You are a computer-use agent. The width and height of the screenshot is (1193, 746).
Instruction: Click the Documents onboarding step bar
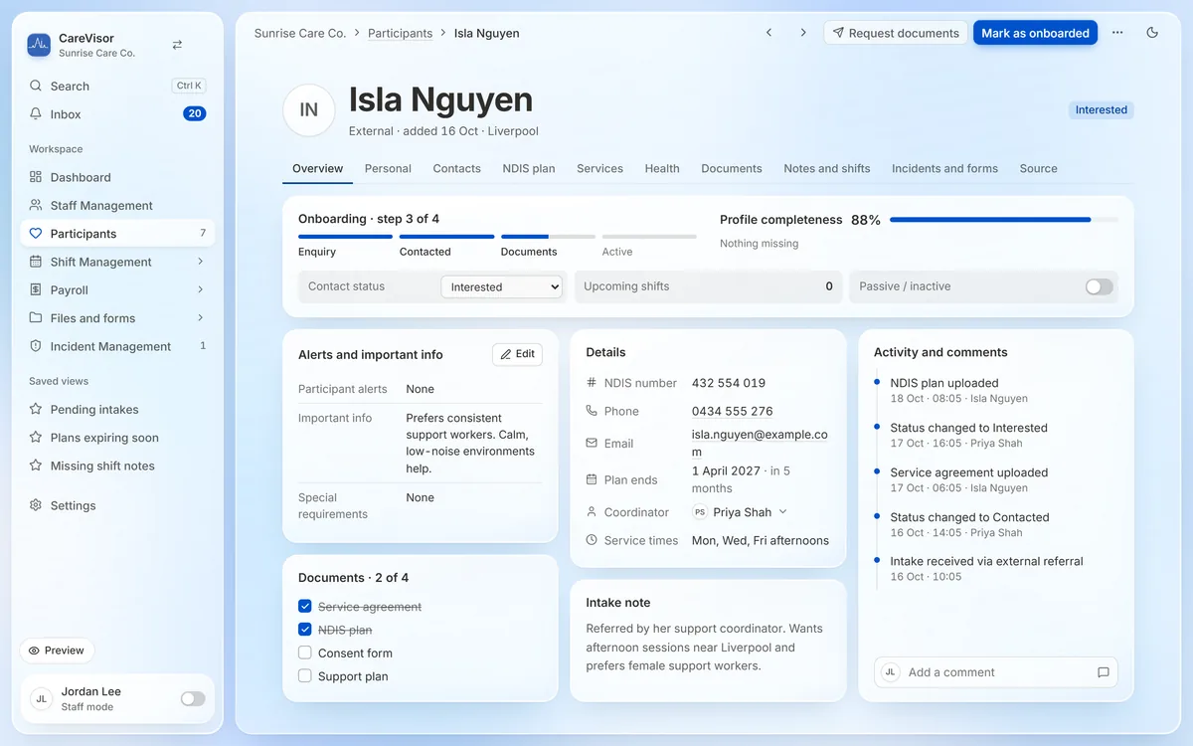(549, 237)
